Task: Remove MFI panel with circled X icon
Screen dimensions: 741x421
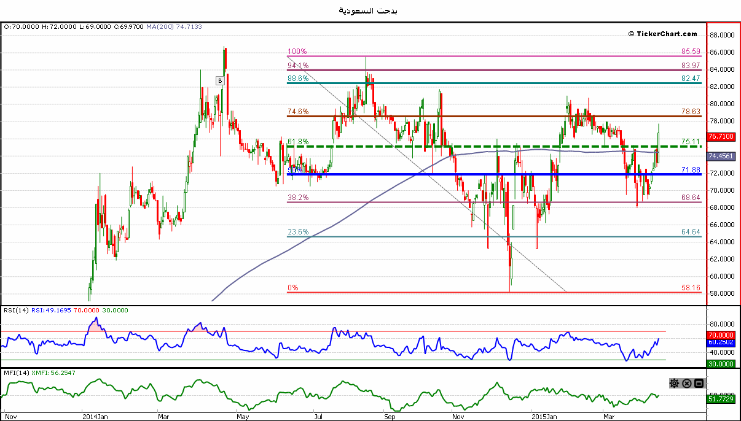Action: [687, 384]
